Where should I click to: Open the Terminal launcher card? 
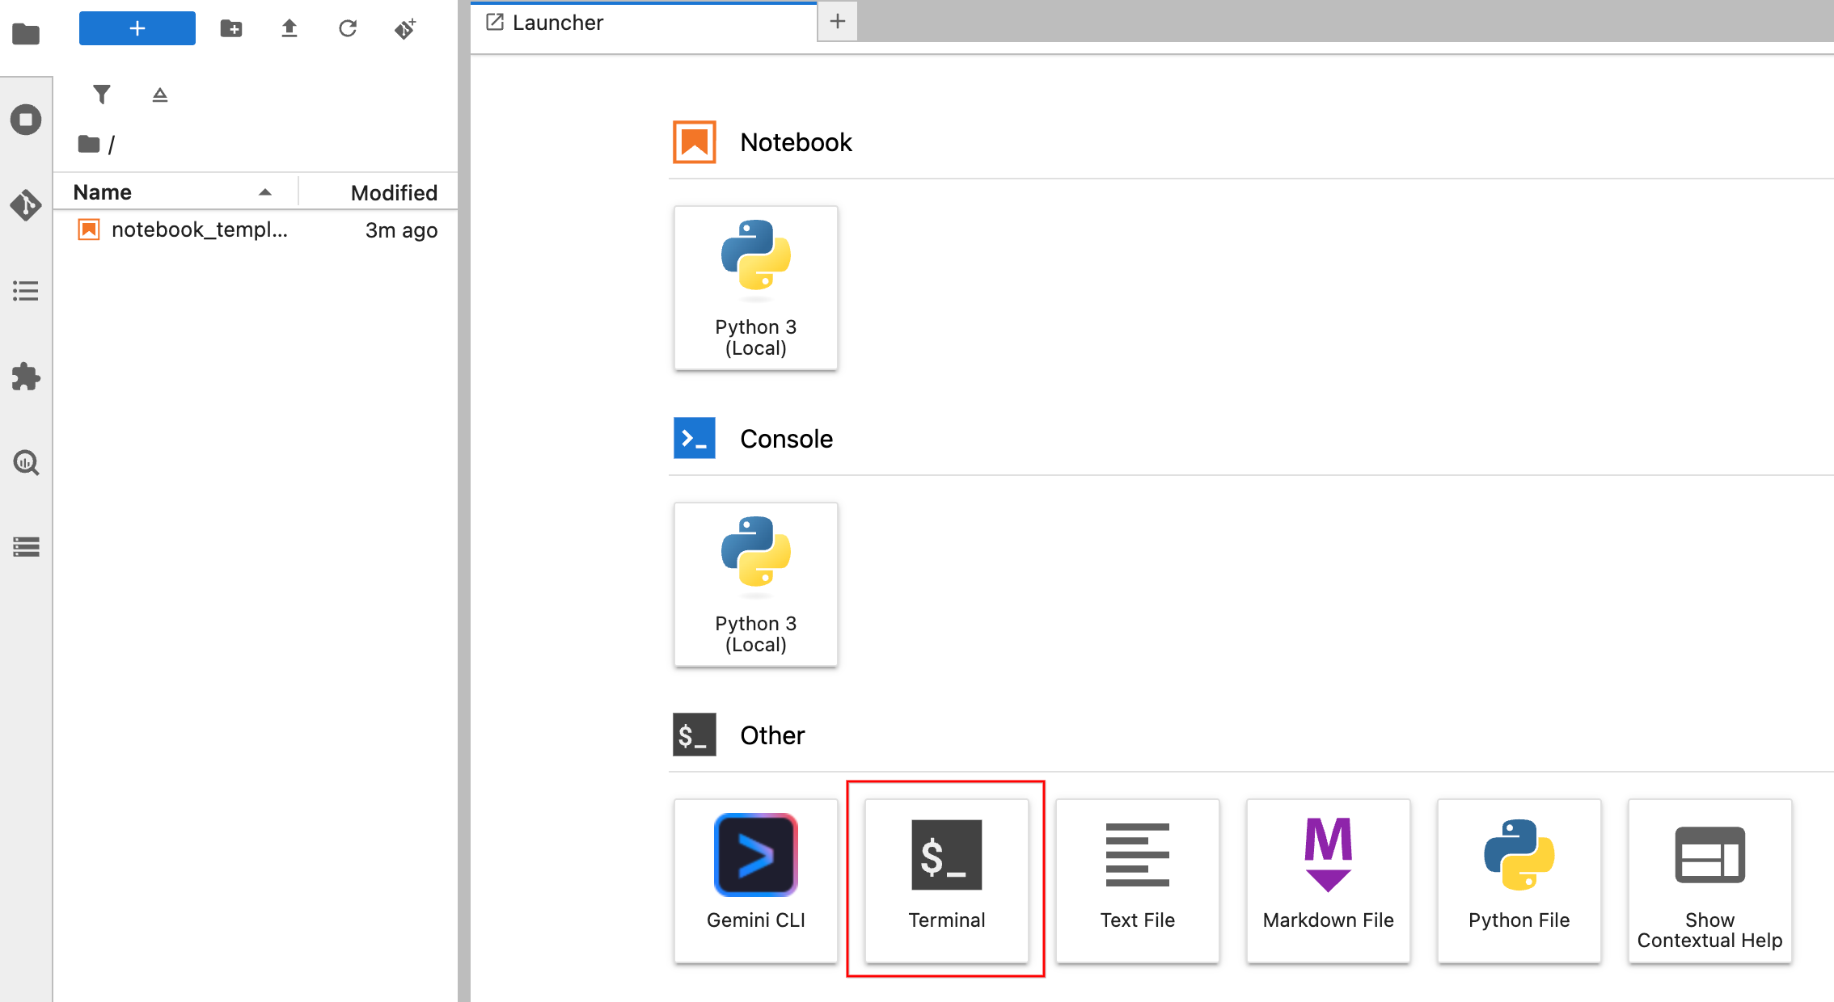click(946, 880)
